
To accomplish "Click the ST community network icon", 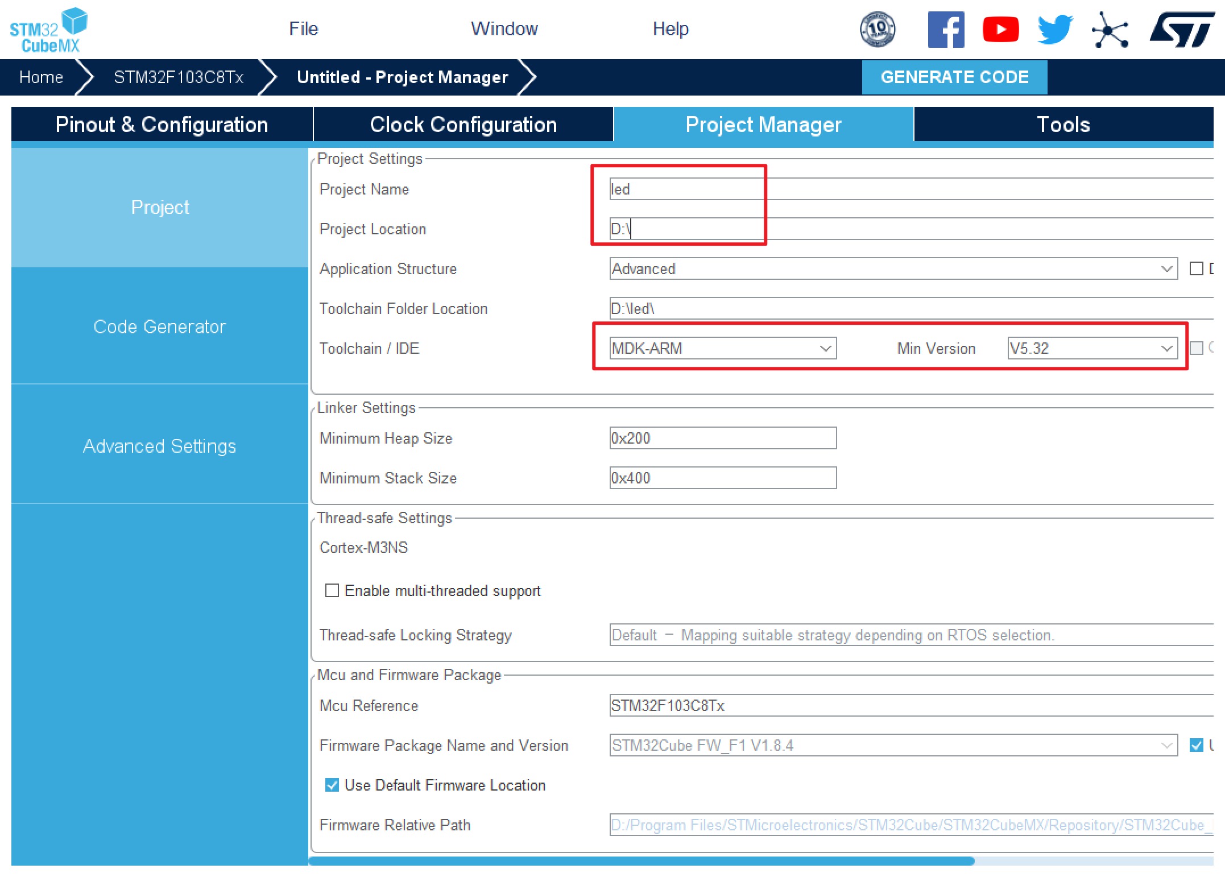I will point(1110,30).
